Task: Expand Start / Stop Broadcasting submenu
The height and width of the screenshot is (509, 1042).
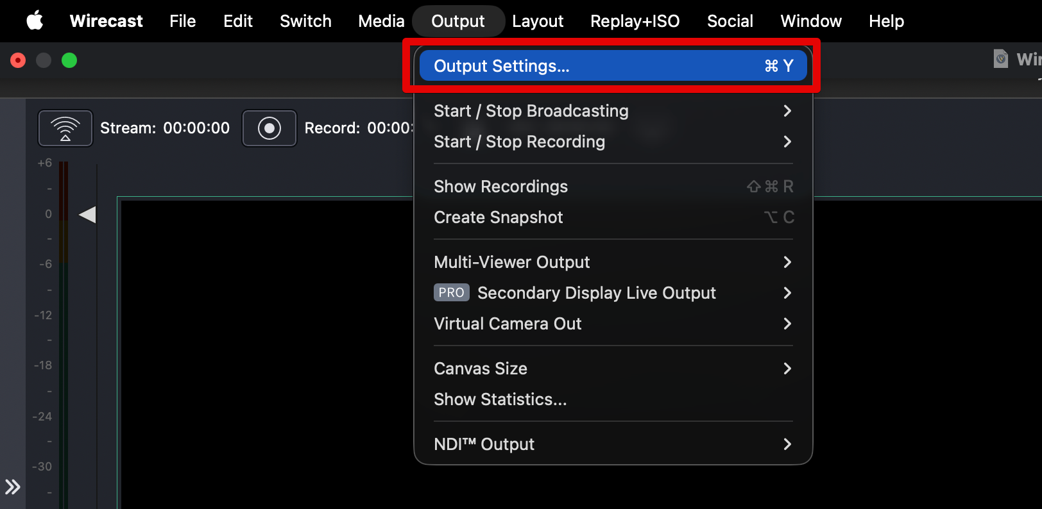Action: tap(613, 111)
